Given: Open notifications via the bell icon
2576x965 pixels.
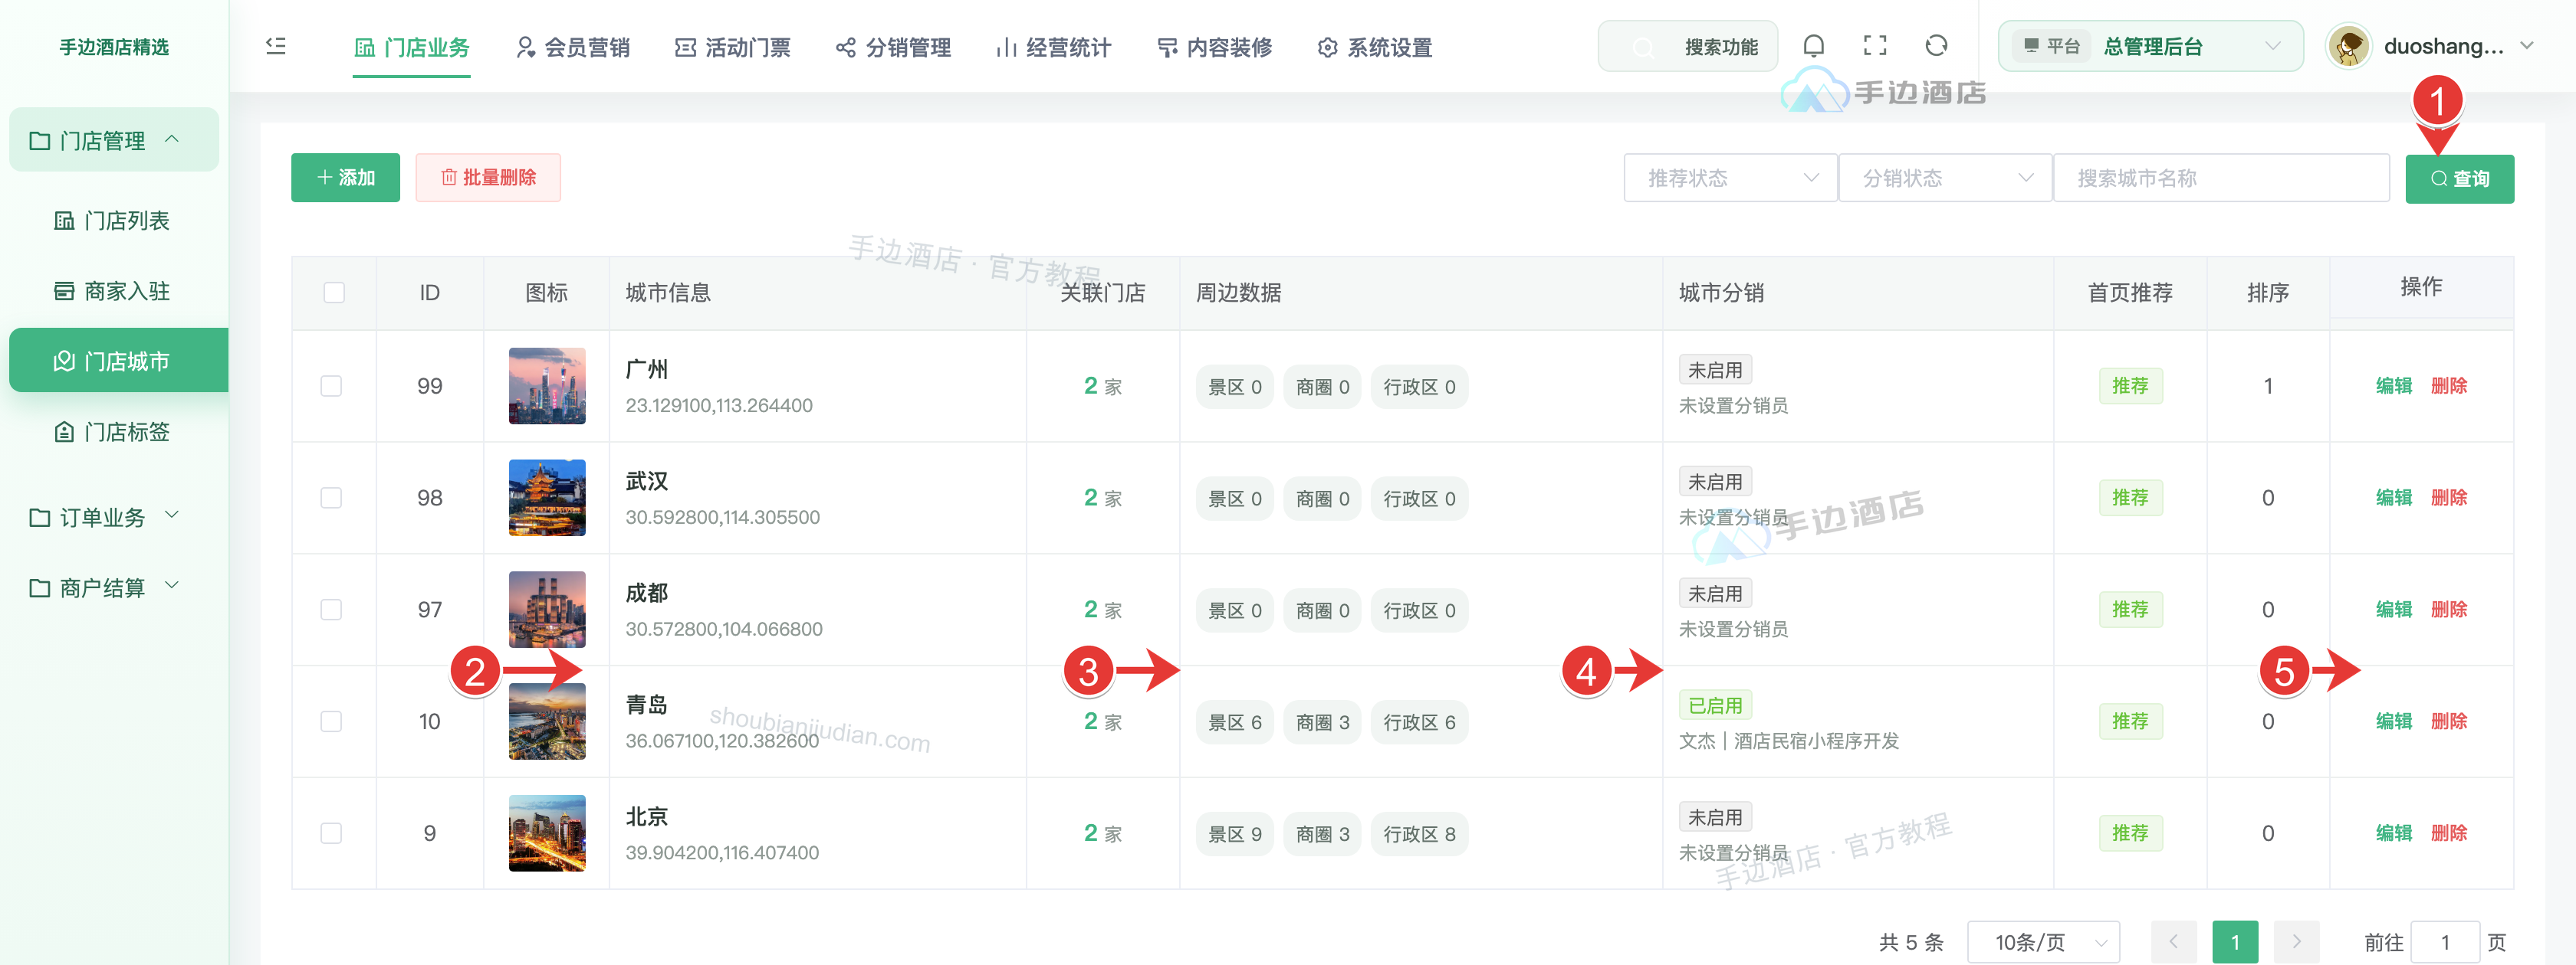Looking at the screenshot, I should coord(1813,46).
